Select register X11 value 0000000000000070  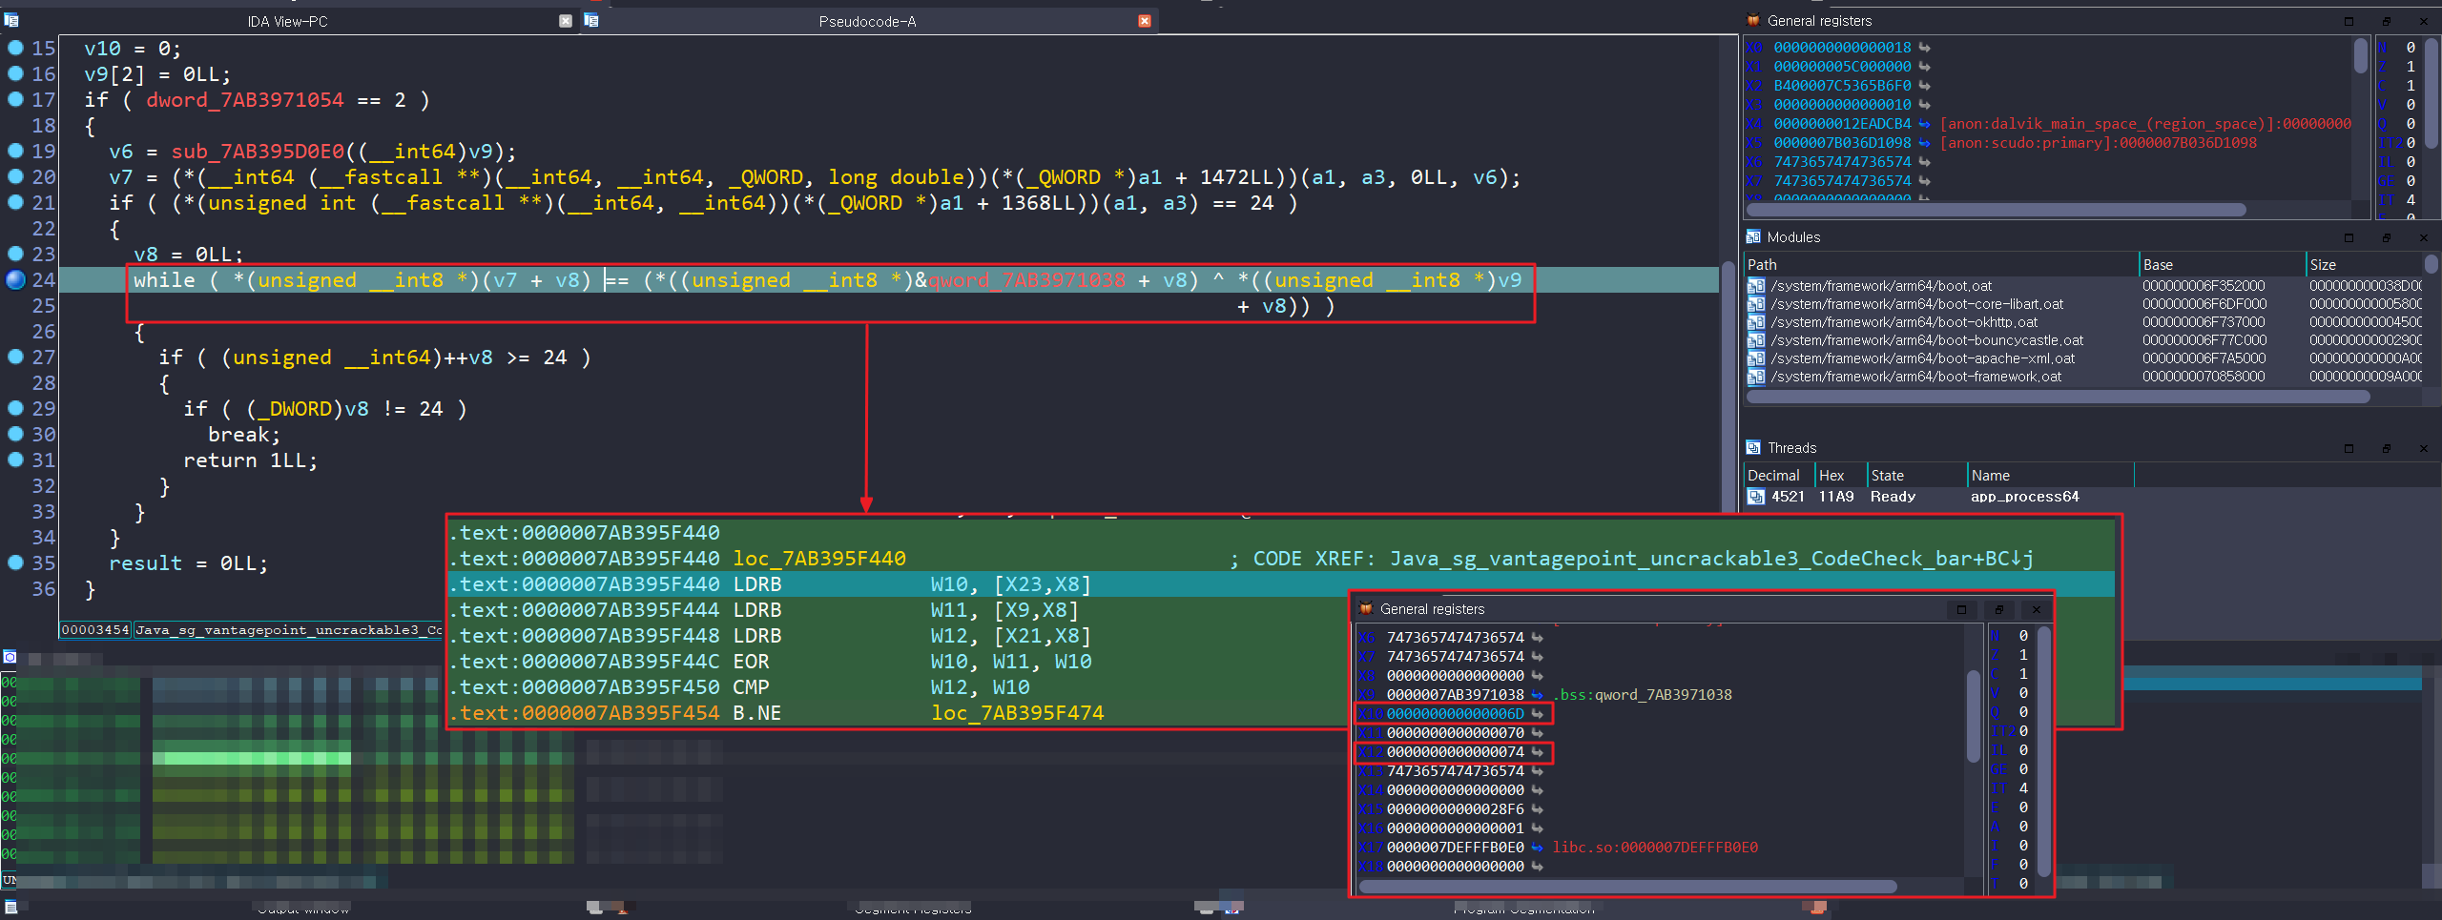pos(1455,733)
